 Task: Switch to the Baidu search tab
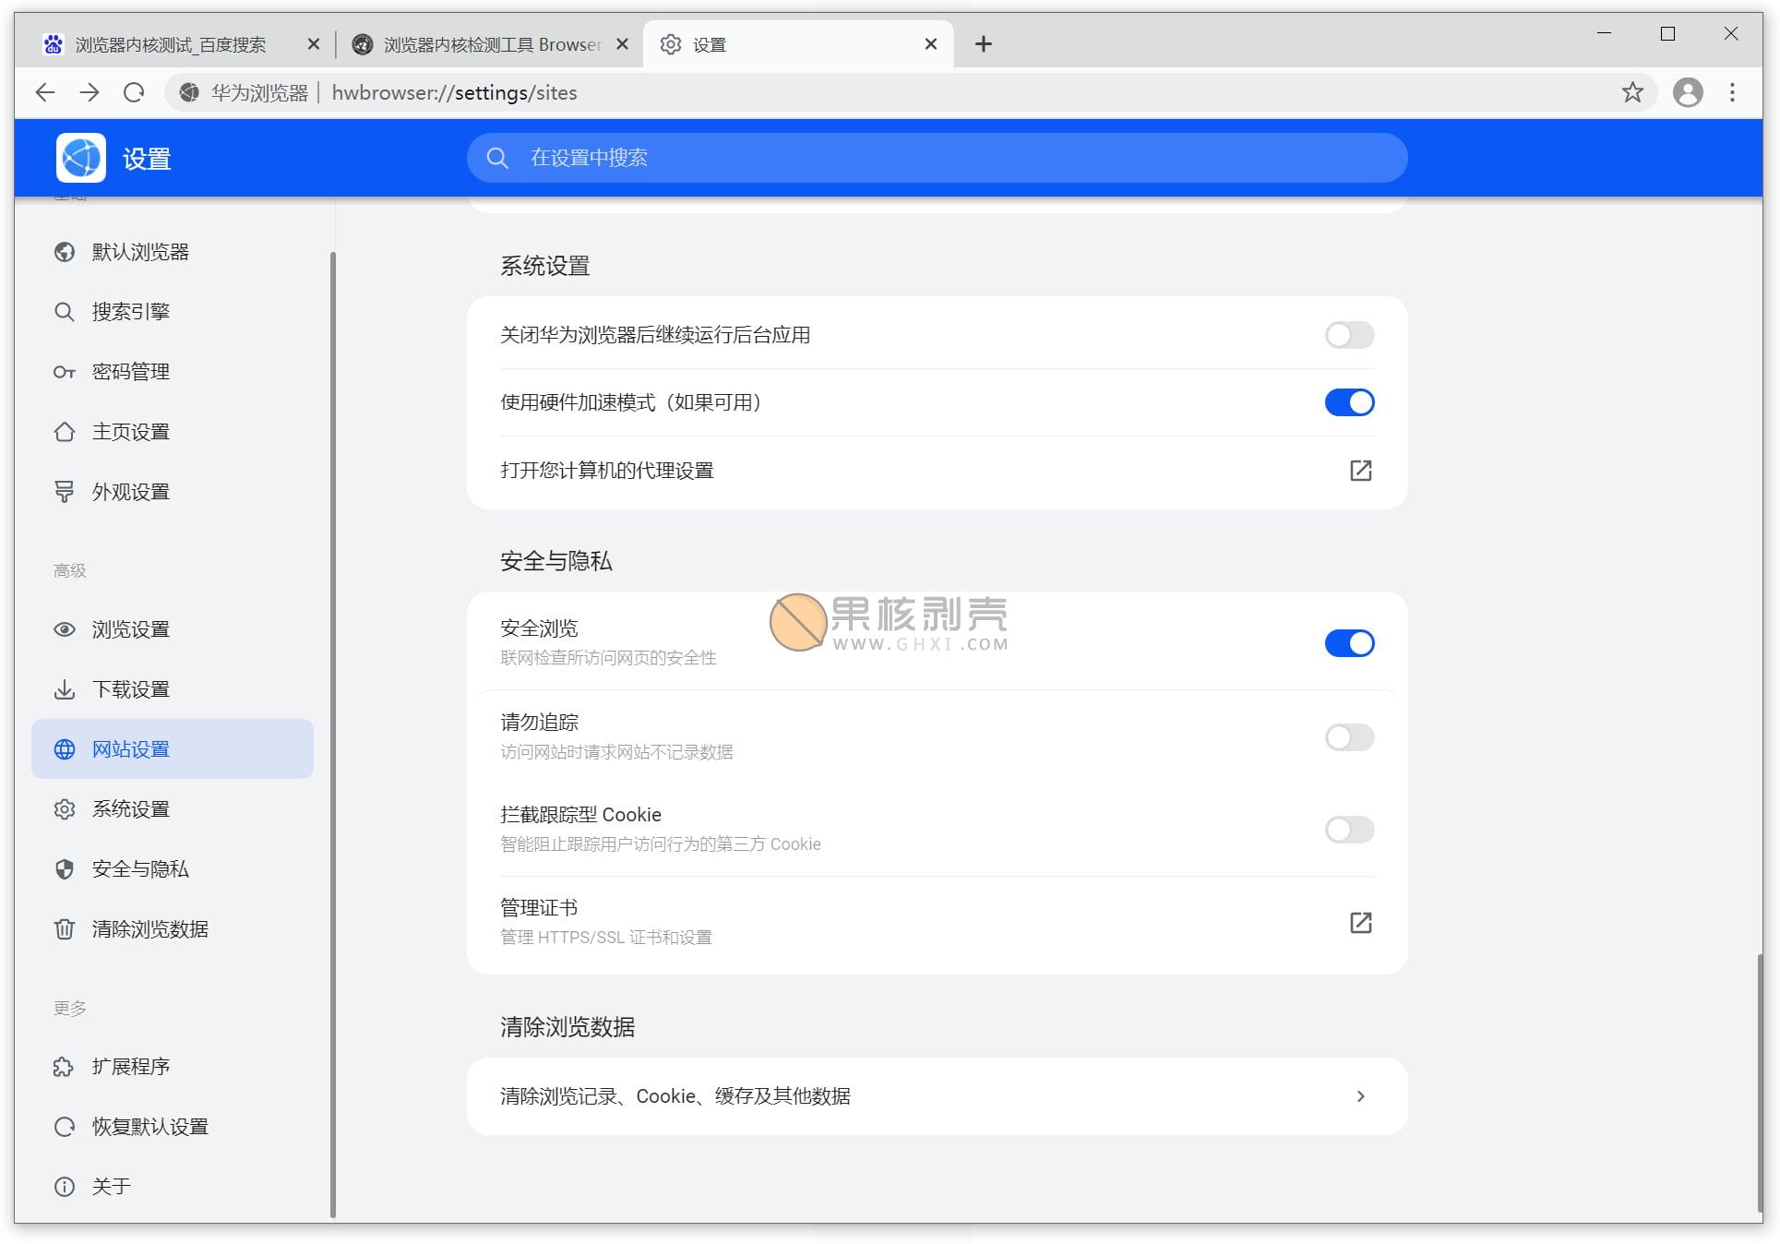171,44
